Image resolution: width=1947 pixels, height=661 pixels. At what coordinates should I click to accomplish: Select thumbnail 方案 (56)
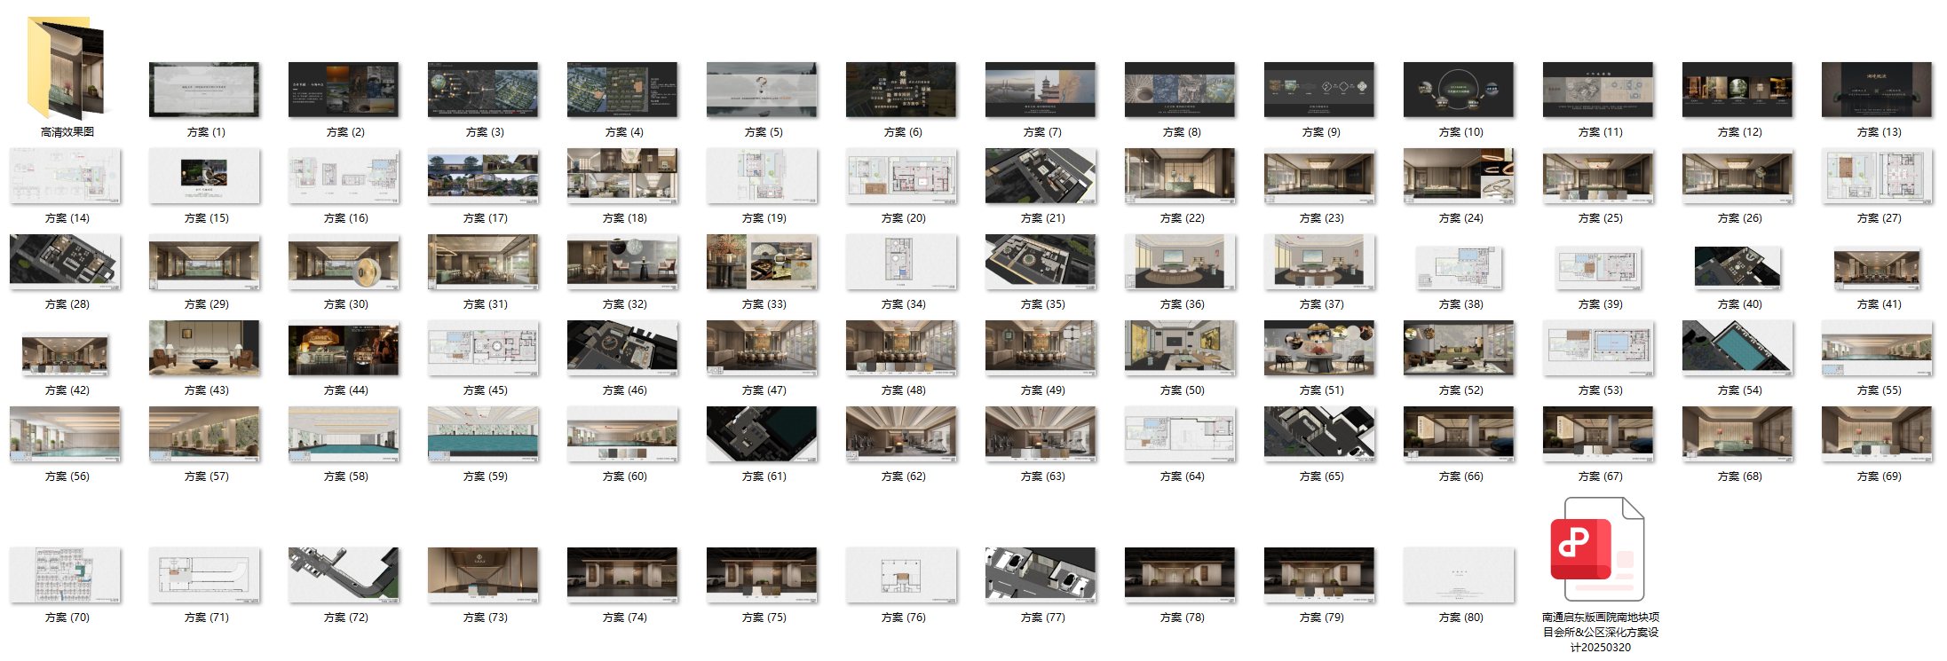(x=65, y=434)
